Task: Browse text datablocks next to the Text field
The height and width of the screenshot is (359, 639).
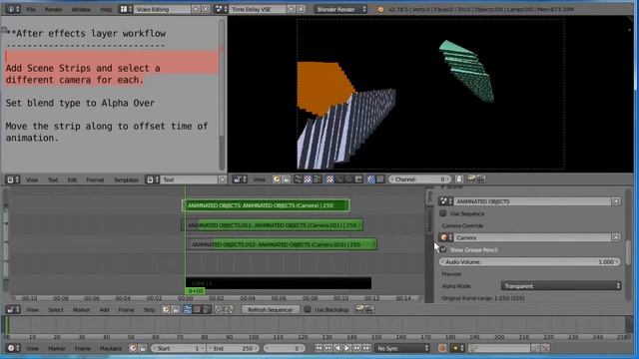Action: click(153, 179)
